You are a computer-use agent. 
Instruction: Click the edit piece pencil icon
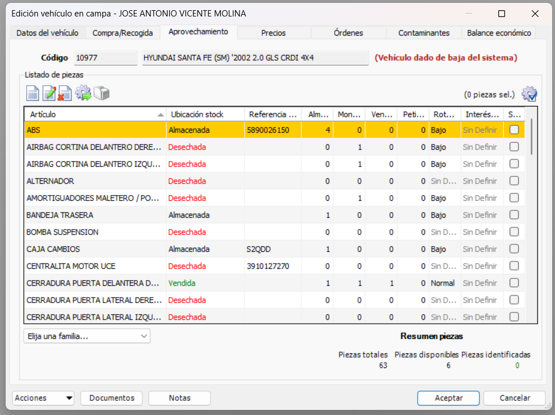[x=49, y=94]
